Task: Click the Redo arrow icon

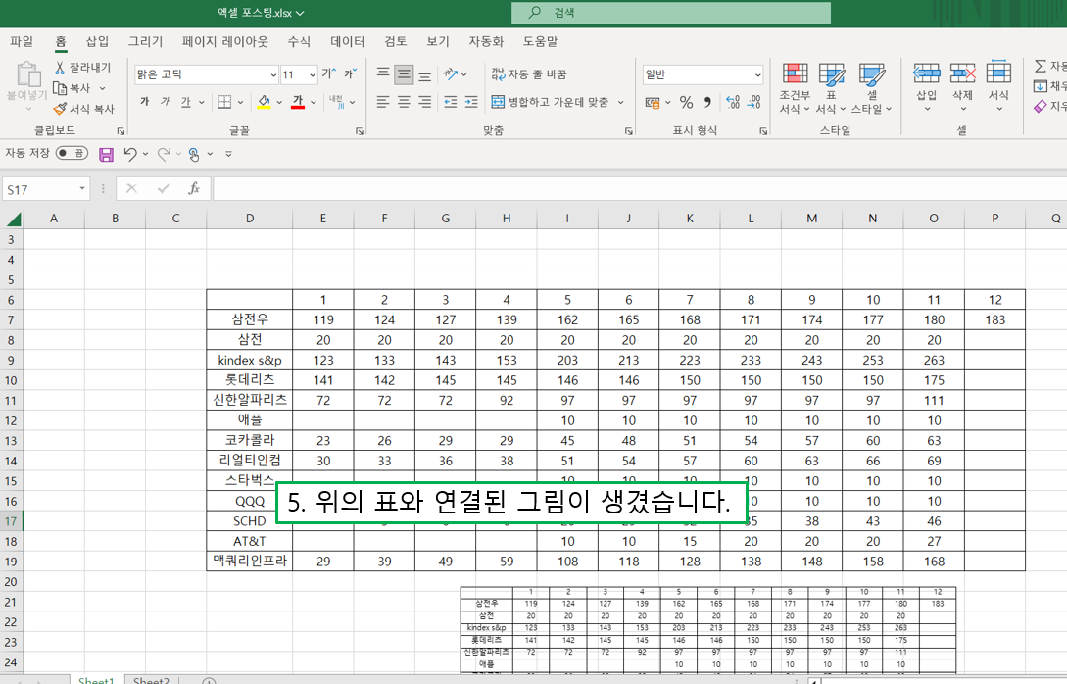Action: [164, 155]
